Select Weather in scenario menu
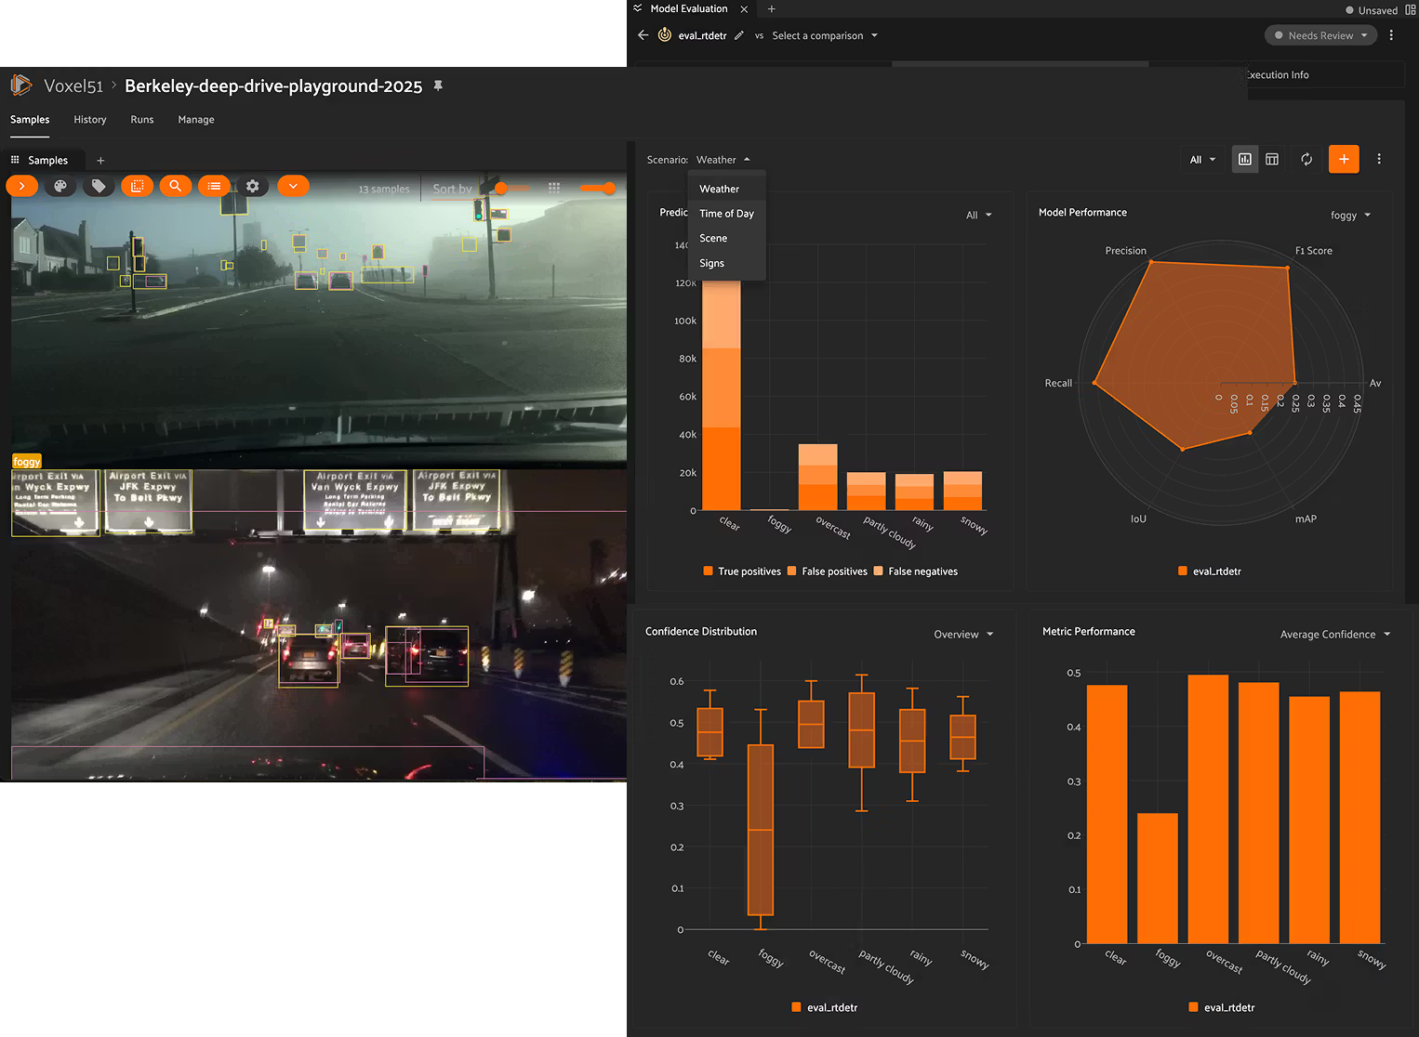The height and width of the screenshot is (1037, 1419). tap(727, 189)
